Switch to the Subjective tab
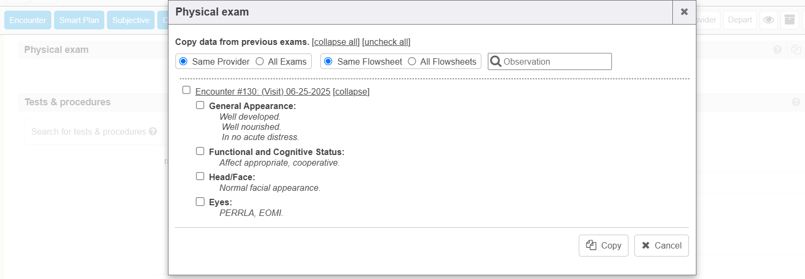 (x=131, y=20)
